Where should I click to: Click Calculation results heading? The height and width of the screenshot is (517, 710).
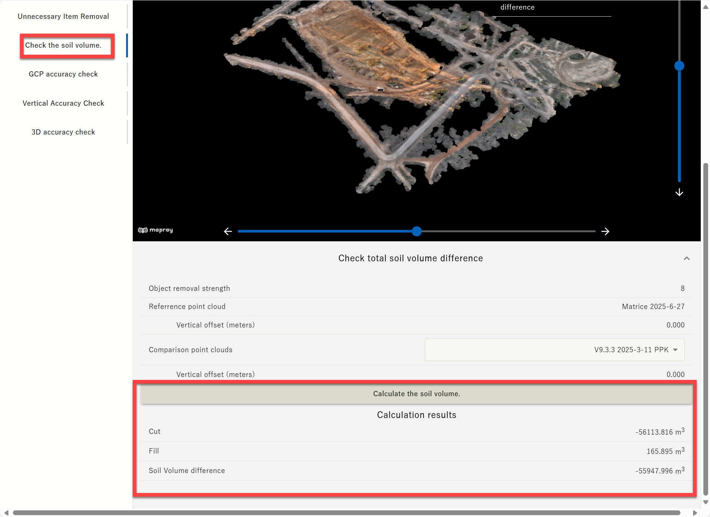pos(416,415)
